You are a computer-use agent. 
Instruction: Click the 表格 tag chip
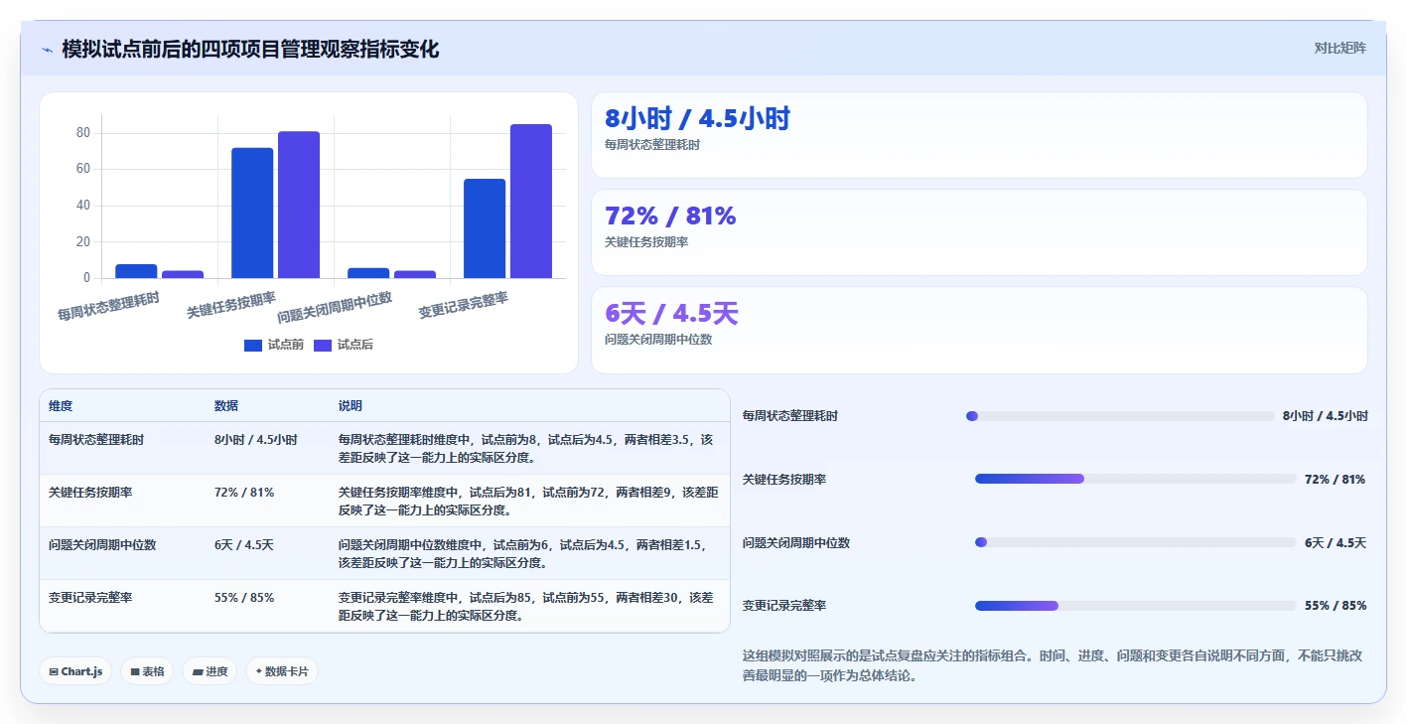(x=147, y=671)
